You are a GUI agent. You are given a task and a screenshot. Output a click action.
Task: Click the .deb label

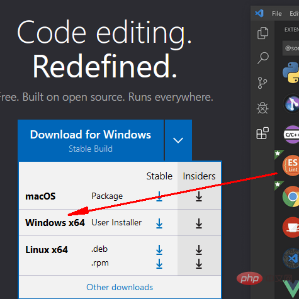[x=99, y=249]
